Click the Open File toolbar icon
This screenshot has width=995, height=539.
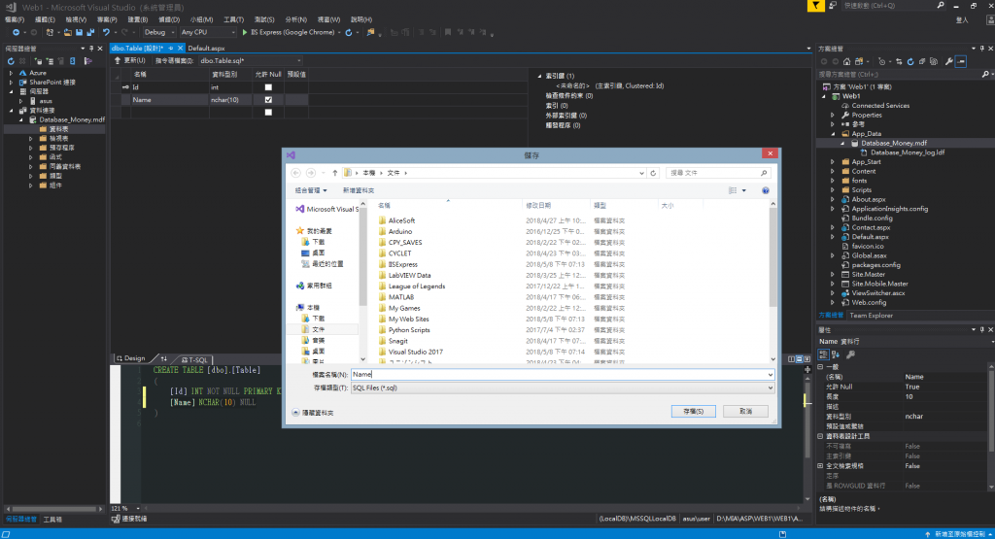click(x=67, y=32)
